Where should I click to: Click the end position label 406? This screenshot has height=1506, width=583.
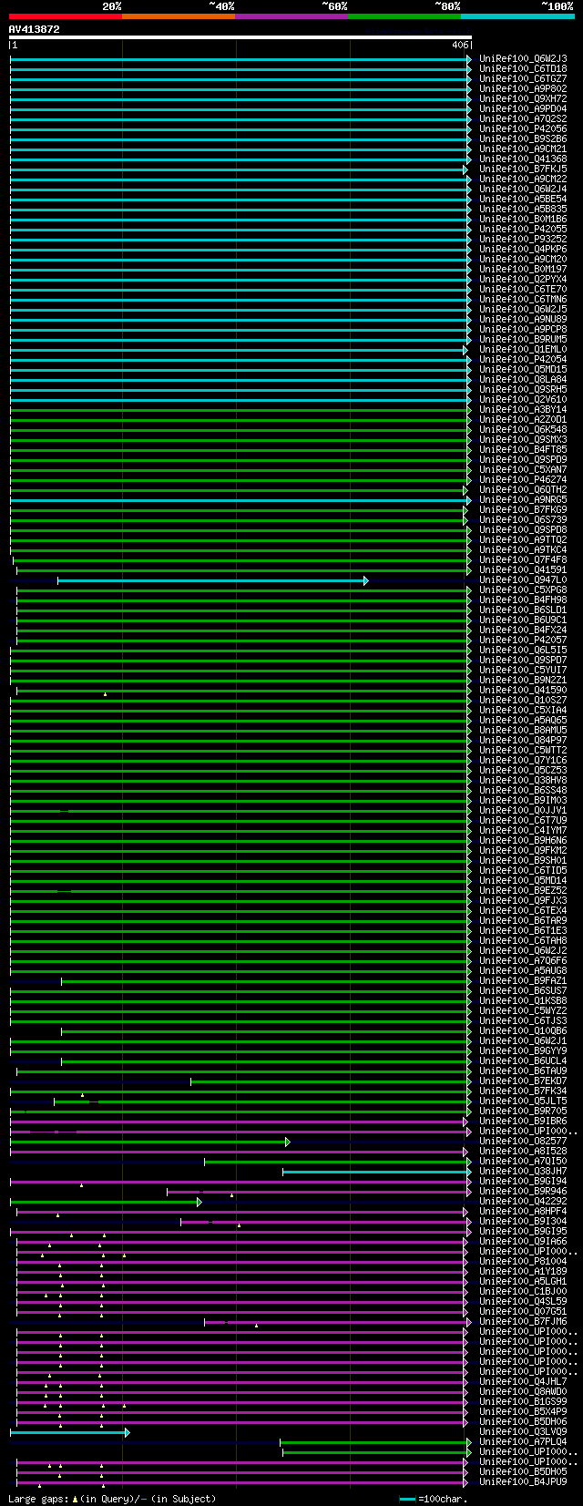click(x=459, y=45)
